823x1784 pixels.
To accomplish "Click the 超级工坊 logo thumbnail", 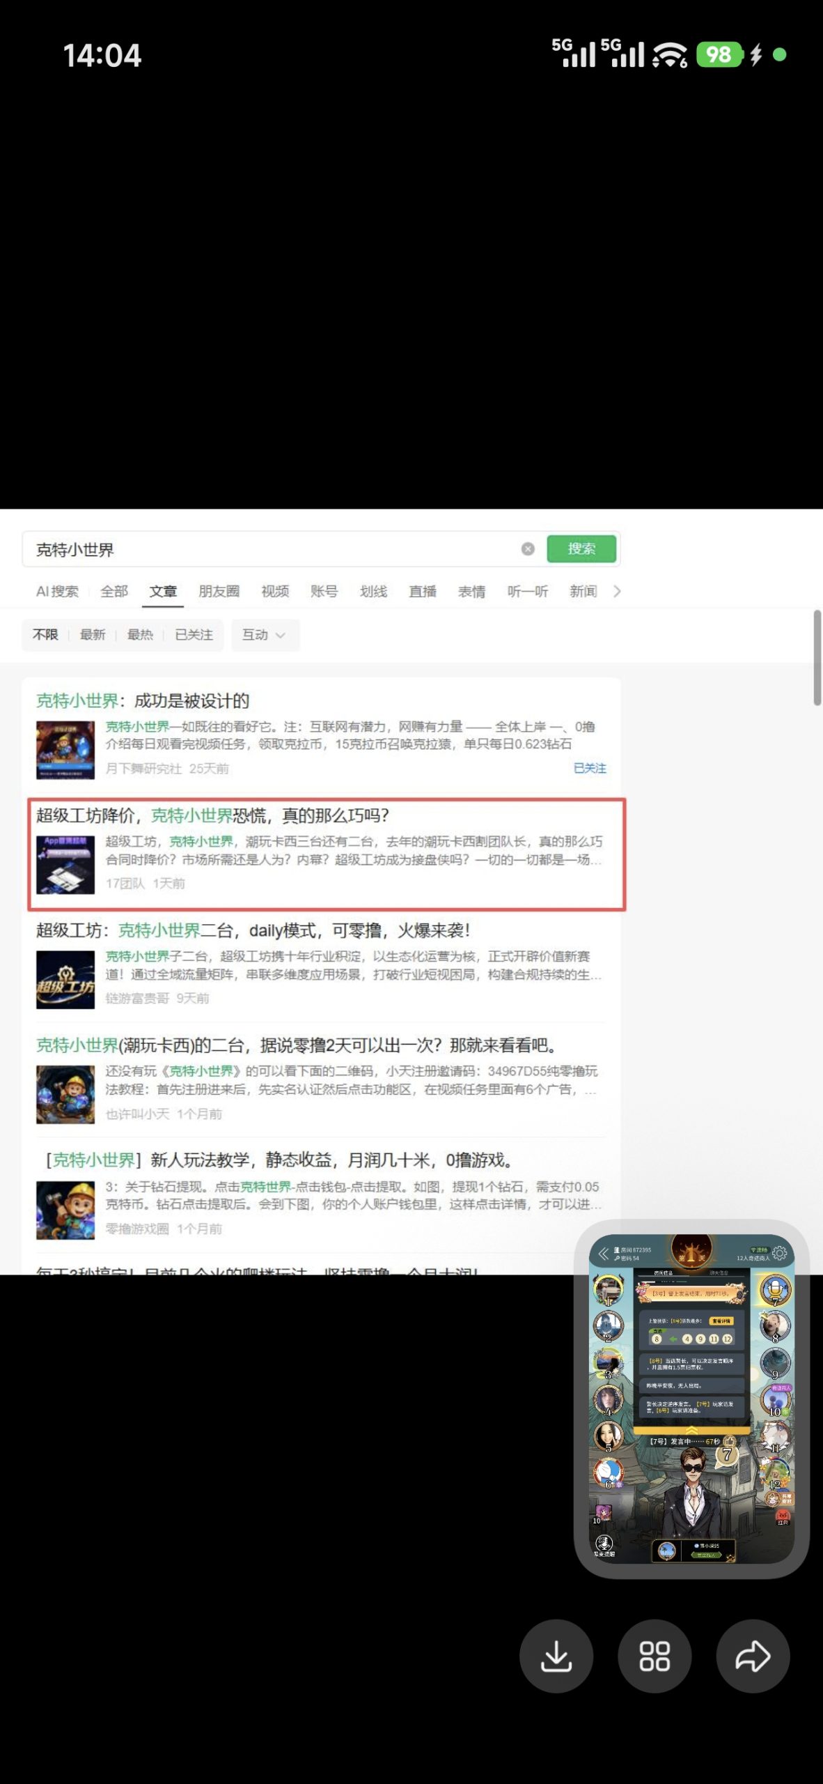I will tap(65, 980).
